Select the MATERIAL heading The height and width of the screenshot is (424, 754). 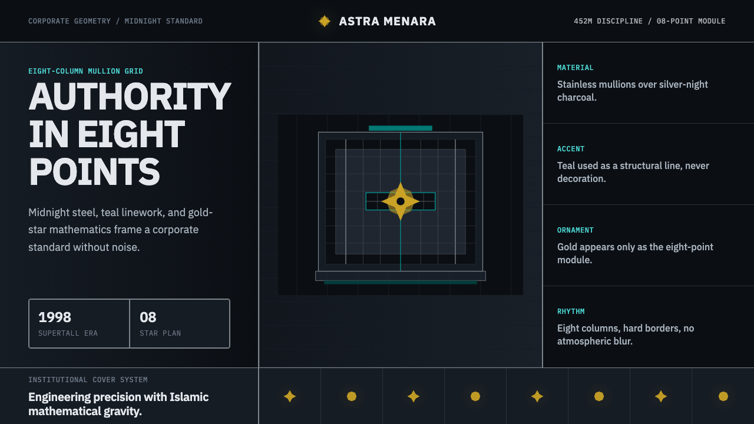tap(576, 68)
